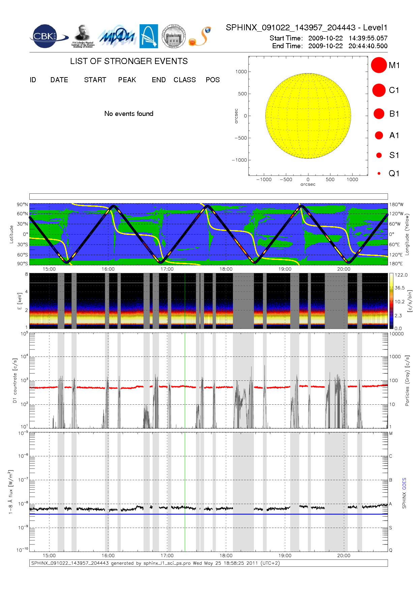Click the END column header

[159, 80]
